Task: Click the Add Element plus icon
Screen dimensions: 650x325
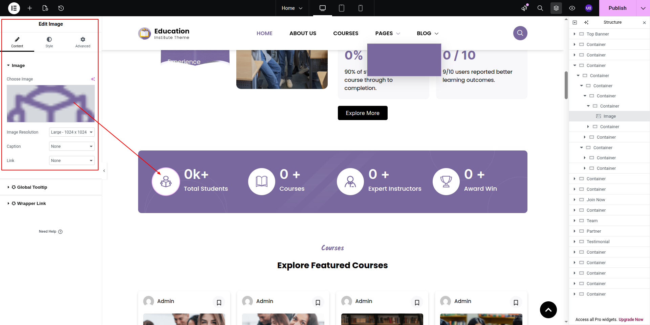Action: point(30,8)
